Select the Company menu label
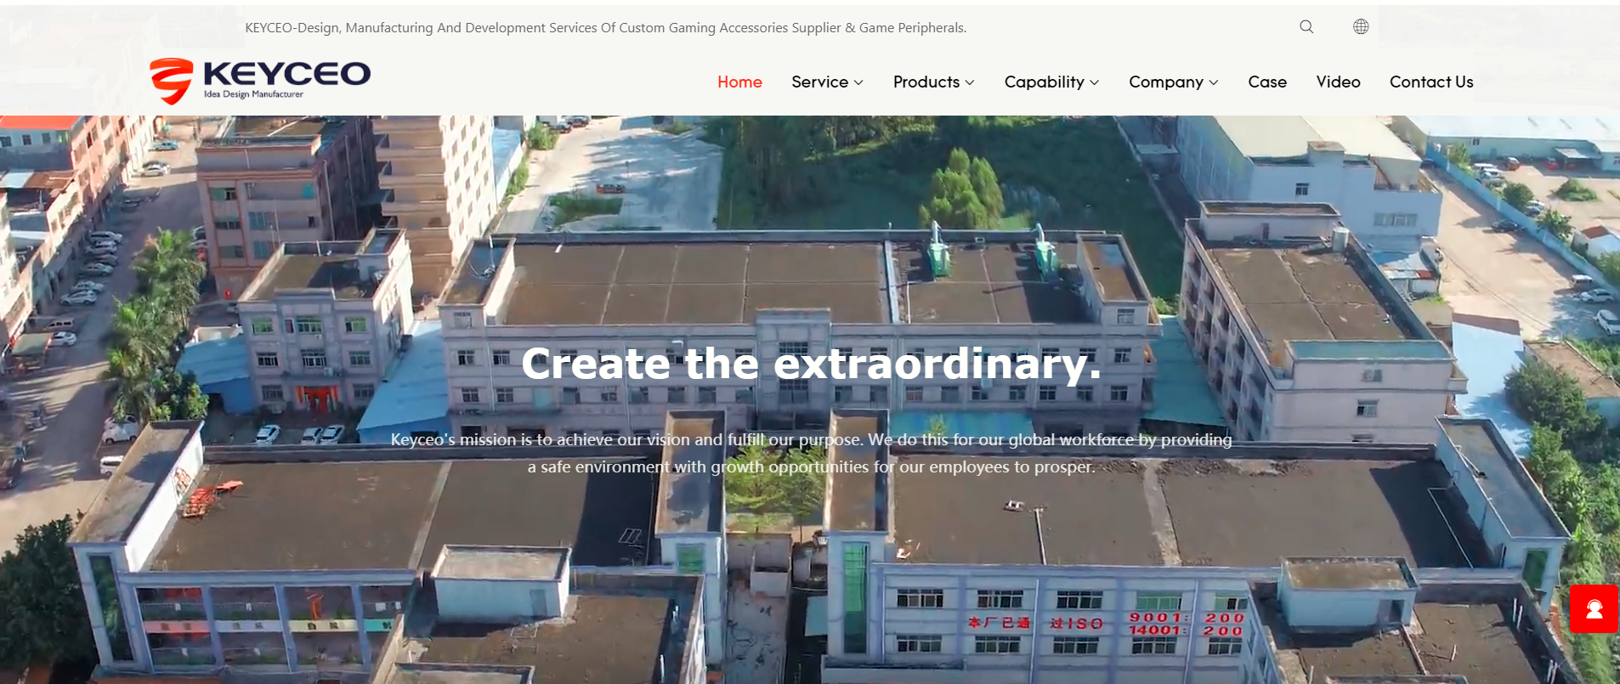The height and width of the screenshot is (684, 1620). (x=1166, y=82)
